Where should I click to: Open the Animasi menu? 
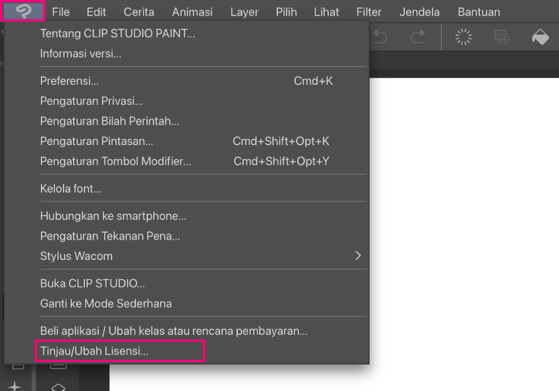coord(192,12)
